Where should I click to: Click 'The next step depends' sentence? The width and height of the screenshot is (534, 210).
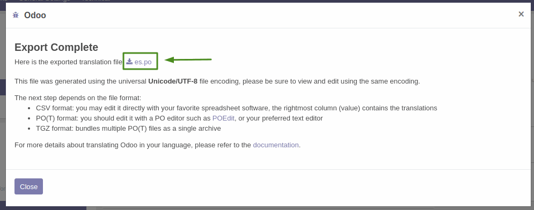78,98
